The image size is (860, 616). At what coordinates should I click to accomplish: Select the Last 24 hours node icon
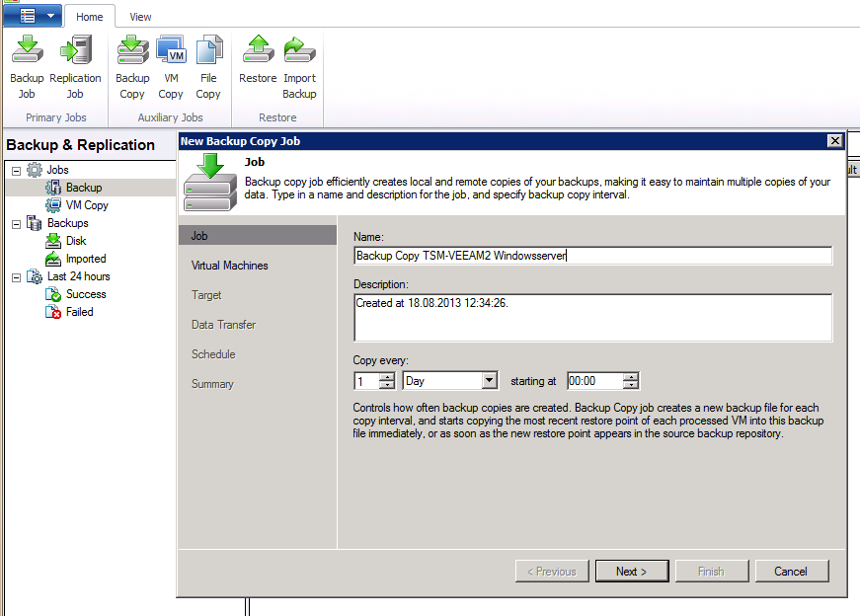35,276
